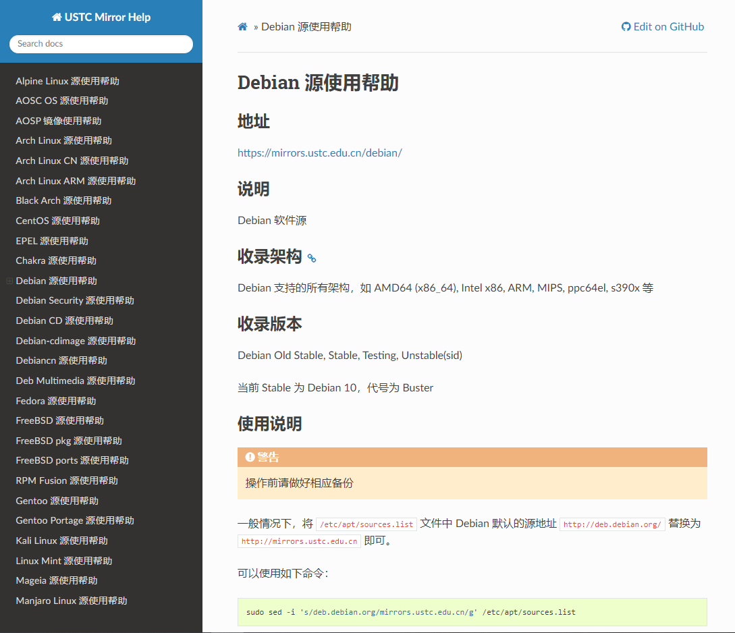
Task: Open the mirrors.ustc.edu.cn/debian/ address link
Action: tap(320, 153)
